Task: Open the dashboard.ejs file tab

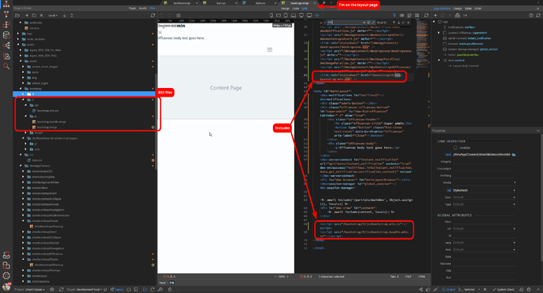Action: pos(181,3)
